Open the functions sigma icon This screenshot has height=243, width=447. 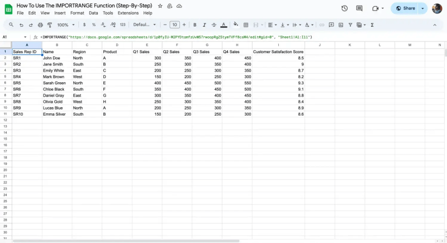(x=372, y=25)
